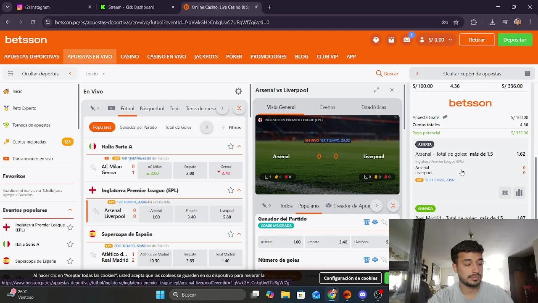Pin the Atlético vs Real Madrid match
The image size is (538, 303).
pos(93,255)
